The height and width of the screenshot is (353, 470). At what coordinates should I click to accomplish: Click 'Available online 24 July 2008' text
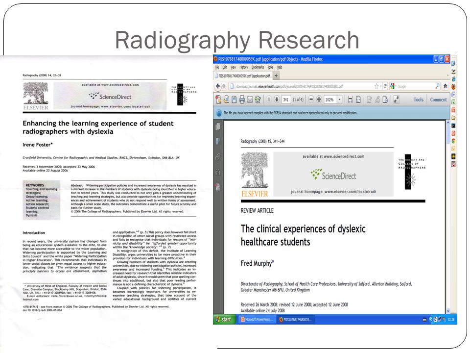(262, 311)
